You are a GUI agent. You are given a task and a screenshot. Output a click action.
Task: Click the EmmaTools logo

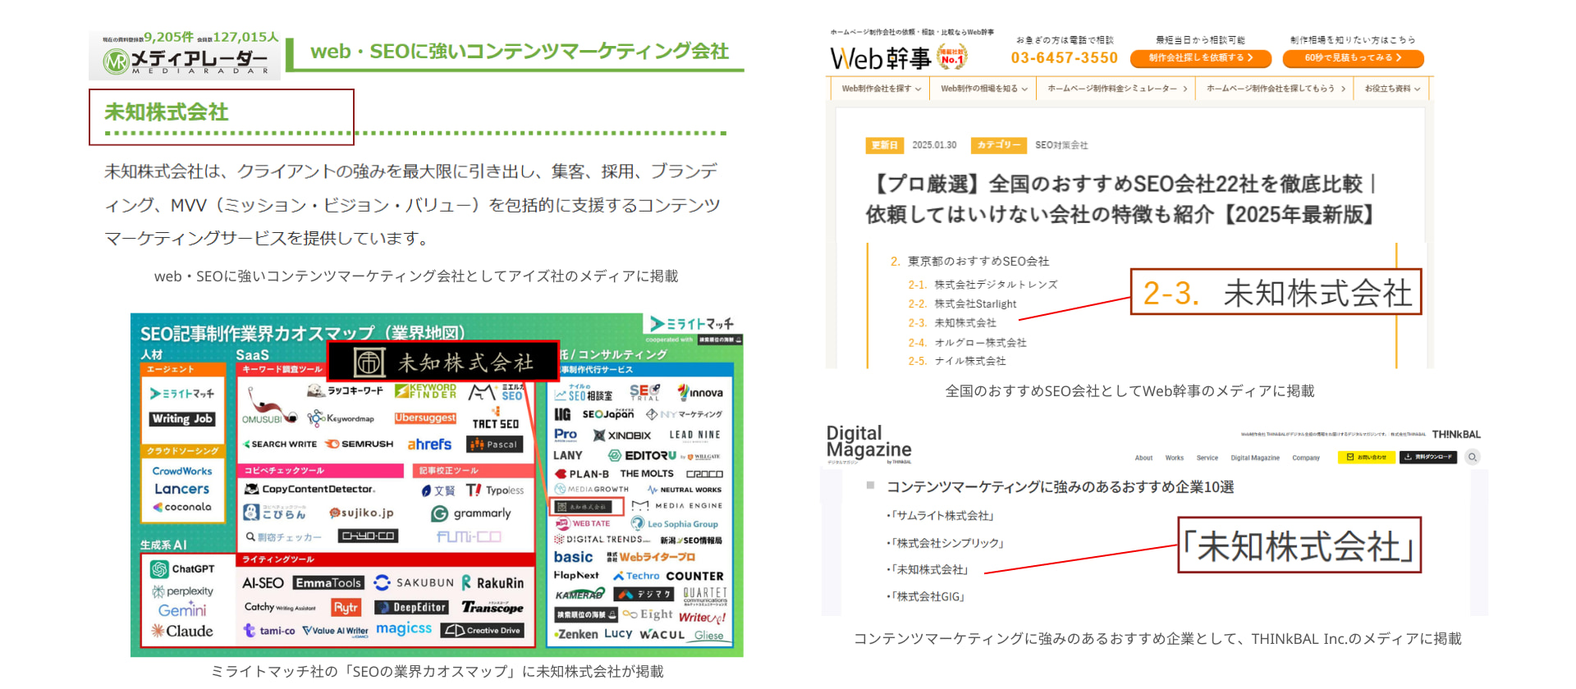pos(328,582)
